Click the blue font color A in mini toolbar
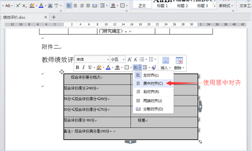 pos(108,67)
